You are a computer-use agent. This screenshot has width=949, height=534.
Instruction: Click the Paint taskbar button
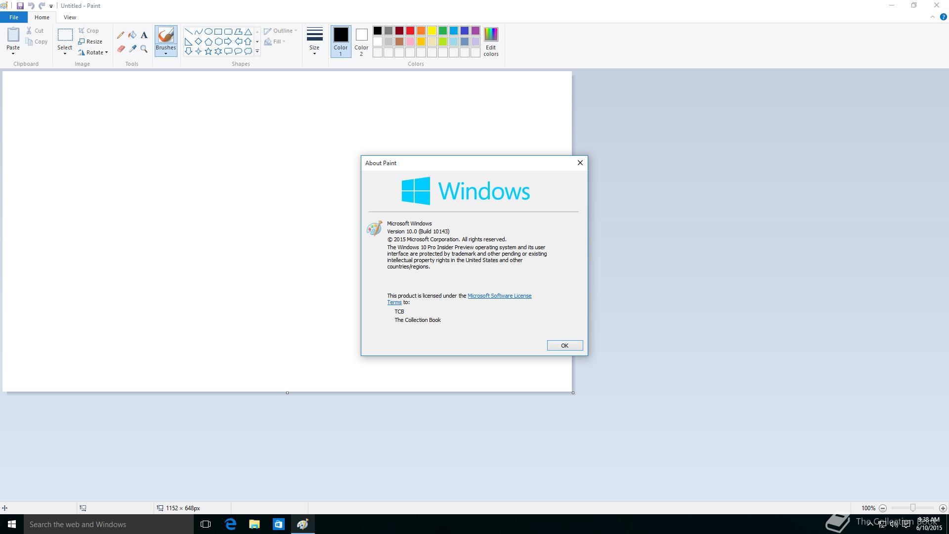[303, 524]
